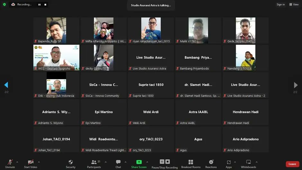Open the Security shield menu
This screenshot has width=302, height=170.
pyautogui.click(x=70, y=164)
